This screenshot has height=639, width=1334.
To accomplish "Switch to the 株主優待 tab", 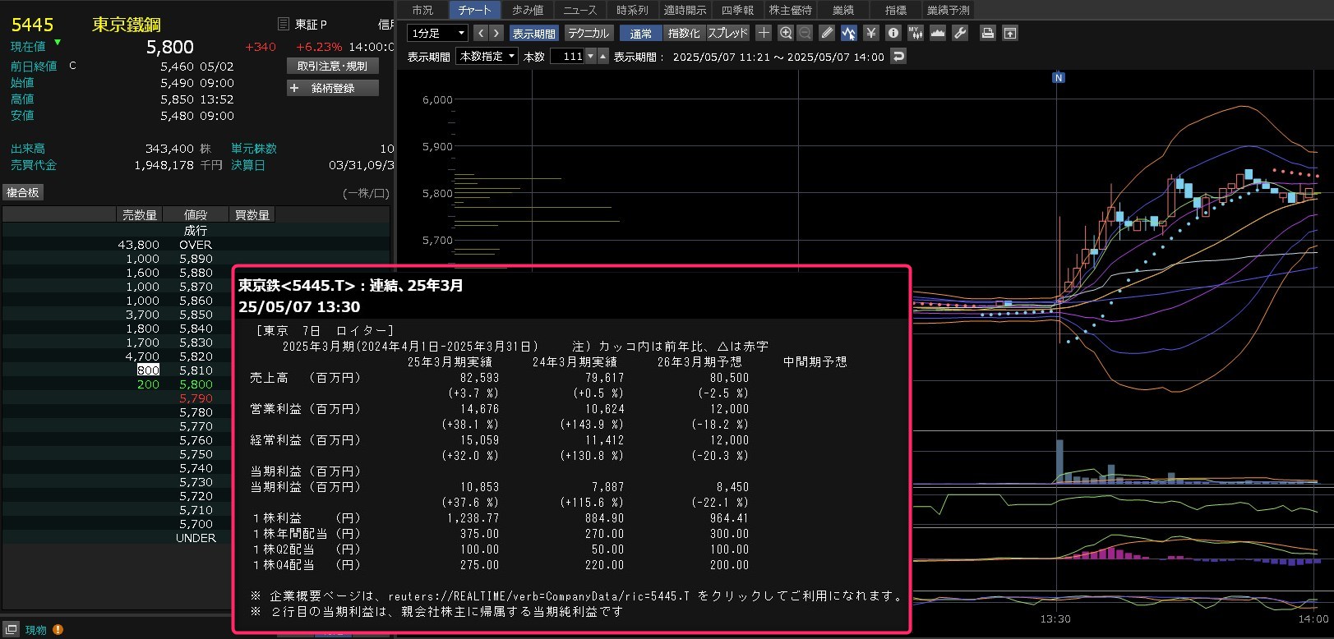I will pos(790,10).
